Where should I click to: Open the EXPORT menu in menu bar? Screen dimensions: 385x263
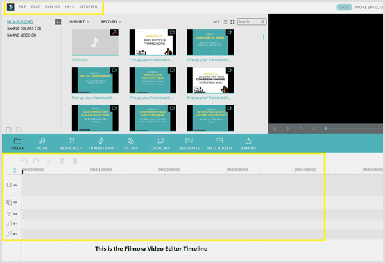(x=53, y=7)
